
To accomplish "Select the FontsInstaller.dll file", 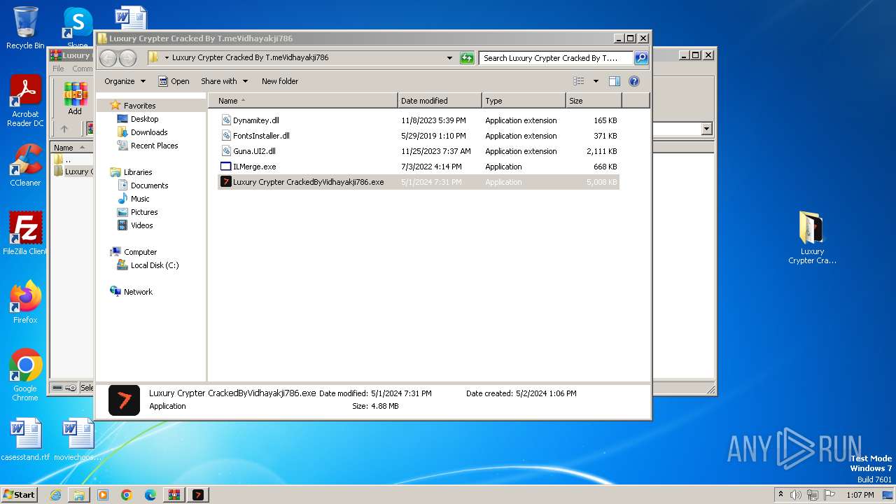I will point(419,136).
